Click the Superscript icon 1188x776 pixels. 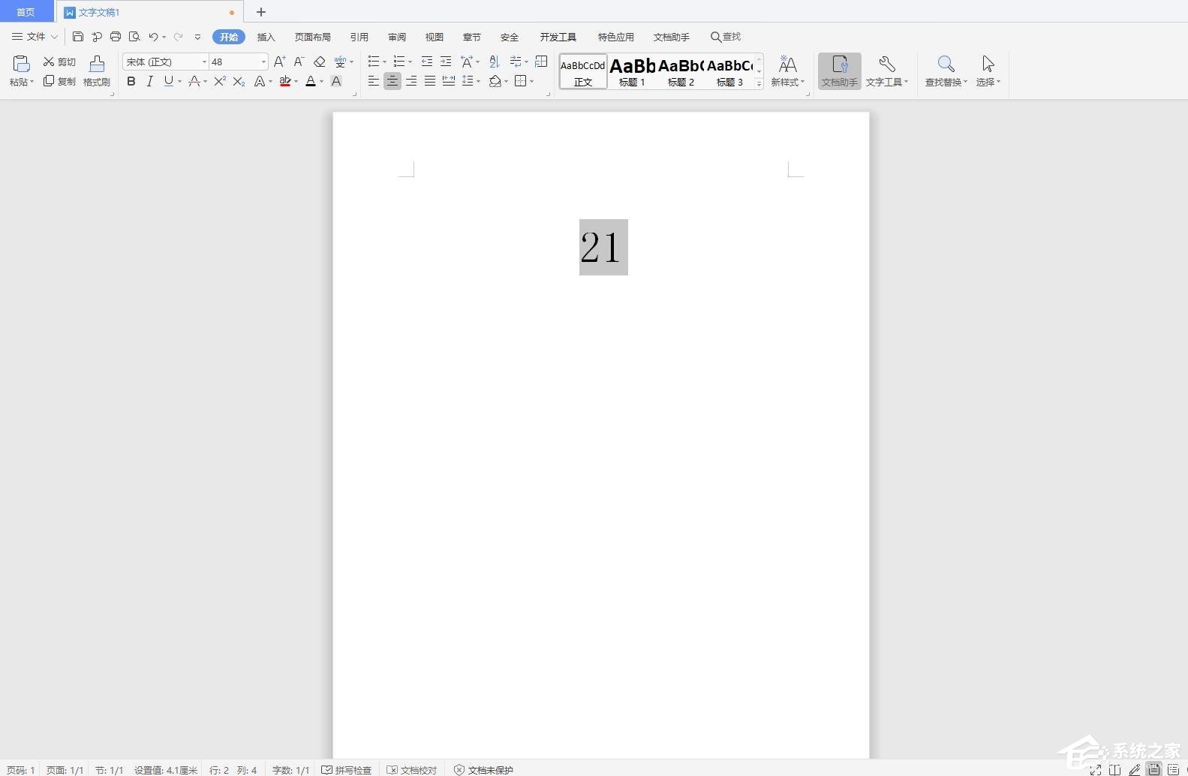tap(220, 81)
